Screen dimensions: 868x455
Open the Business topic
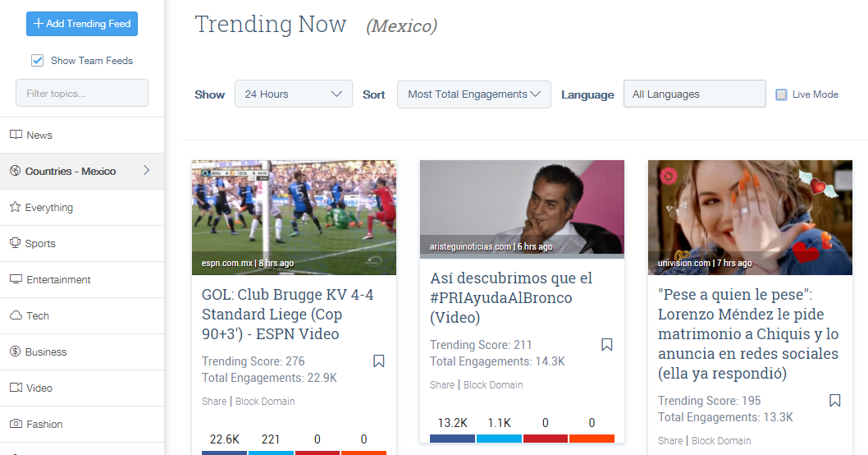pos(82,352)
